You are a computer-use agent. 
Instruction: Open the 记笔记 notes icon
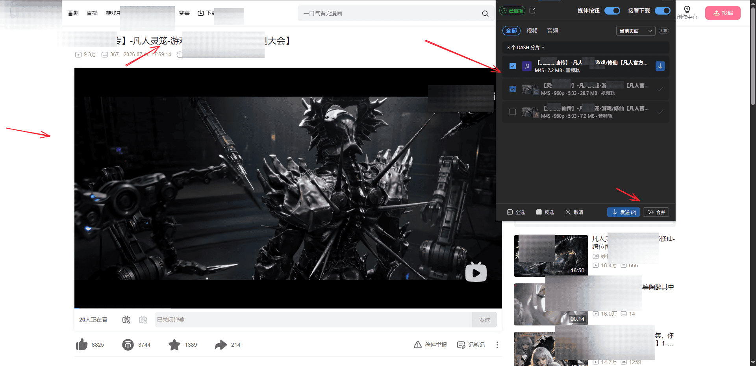pos(461,345)
